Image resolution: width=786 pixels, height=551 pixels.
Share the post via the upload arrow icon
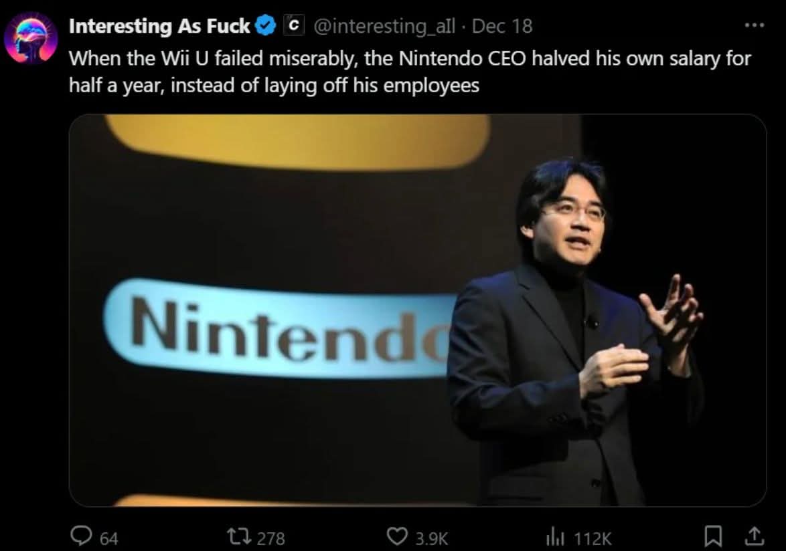pyautogui.click(x=755, y=536)
